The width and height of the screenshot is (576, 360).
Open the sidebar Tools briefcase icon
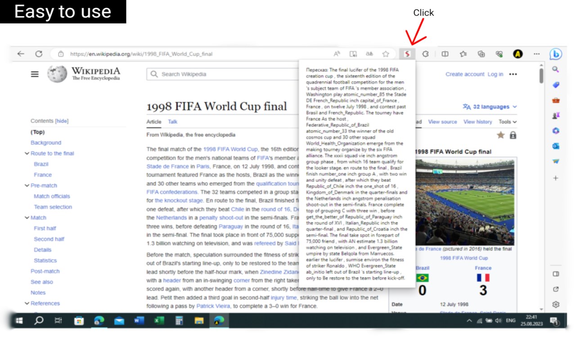(556, 100)
